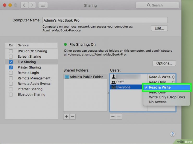
Task: Select the Everyone user row
Action: (x=126, y=87)
